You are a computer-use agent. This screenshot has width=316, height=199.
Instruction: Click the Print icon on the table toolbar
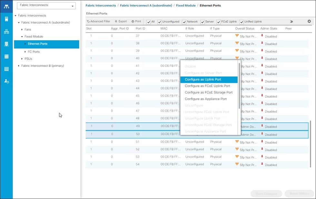135,21
